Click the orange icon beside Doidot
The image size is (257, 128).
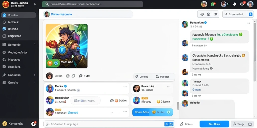[116, 101]
